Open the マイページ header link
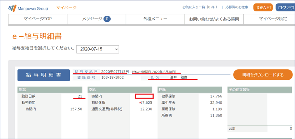 tap(66, 8)
